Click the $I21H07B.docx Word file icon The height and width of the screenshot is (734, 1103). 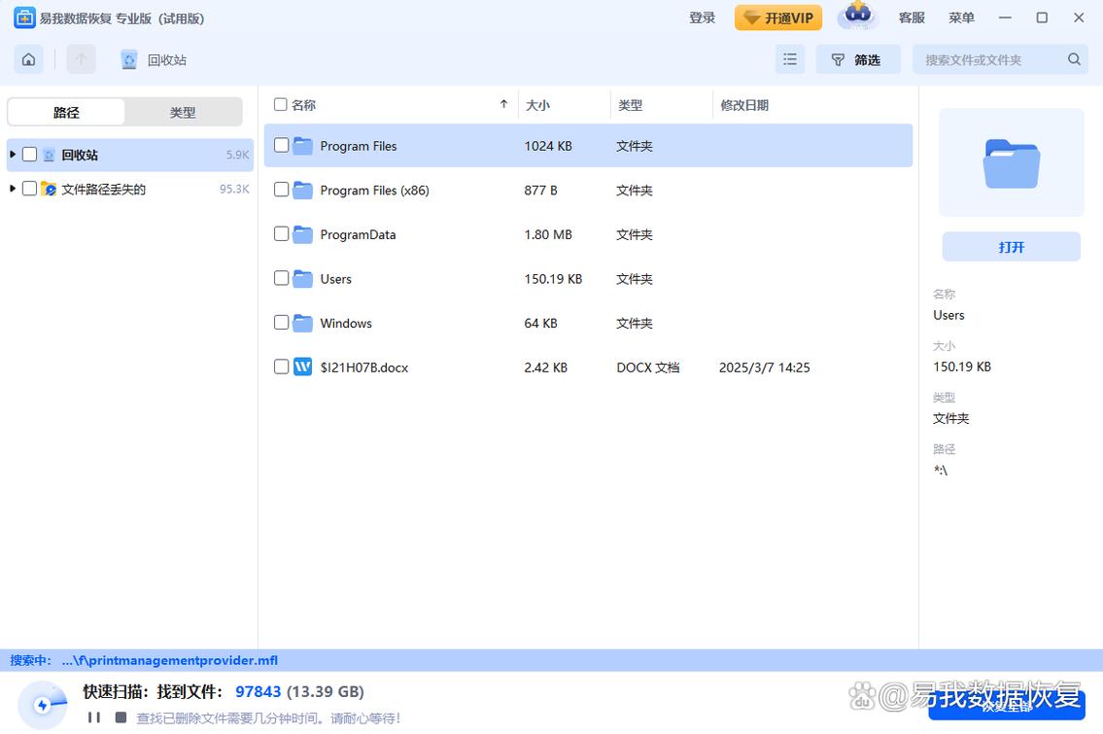point(302,367)
